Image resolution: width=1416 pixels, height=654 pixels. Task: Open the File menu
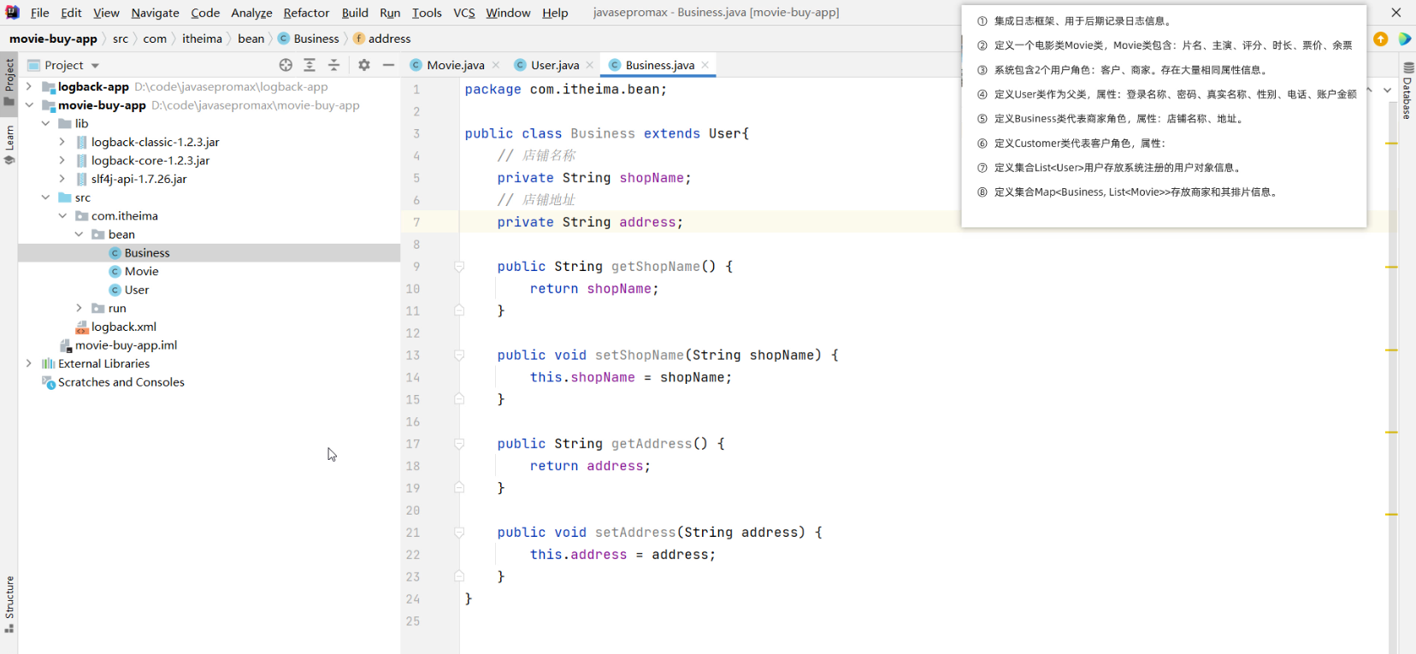tap(39, 13)
